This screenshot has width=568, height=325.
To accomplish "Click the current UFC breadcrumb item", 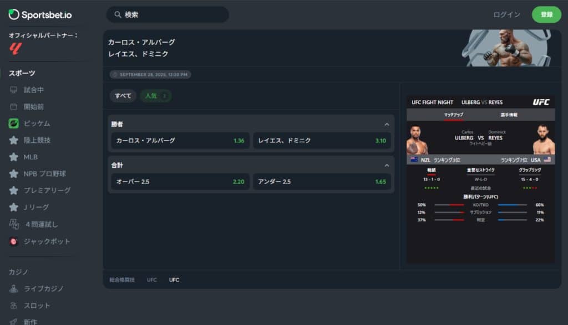I will [x=174, y=280].
